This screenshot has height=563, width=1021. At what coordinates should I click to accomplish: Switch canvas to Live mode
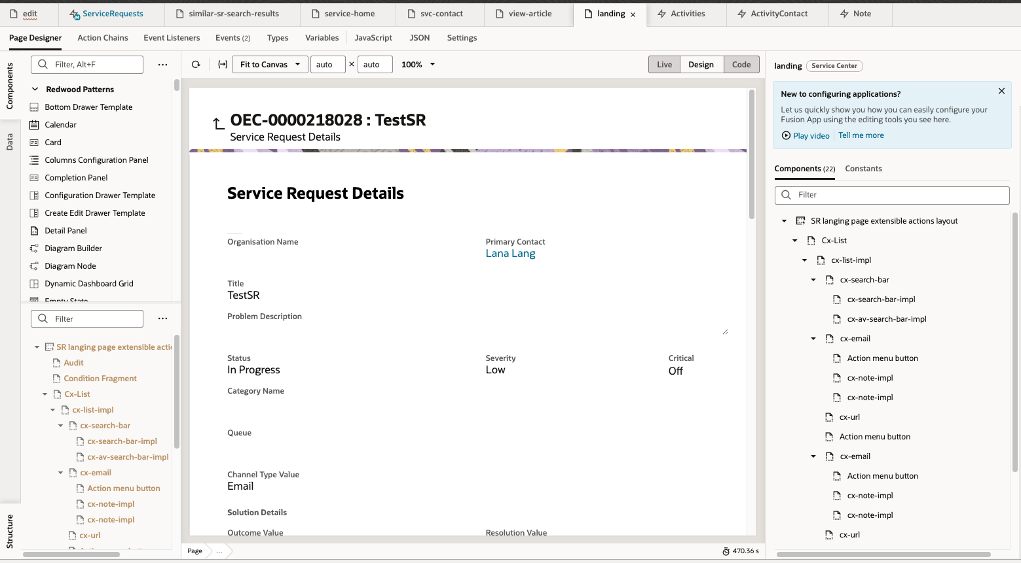click(x=664, y=65)
